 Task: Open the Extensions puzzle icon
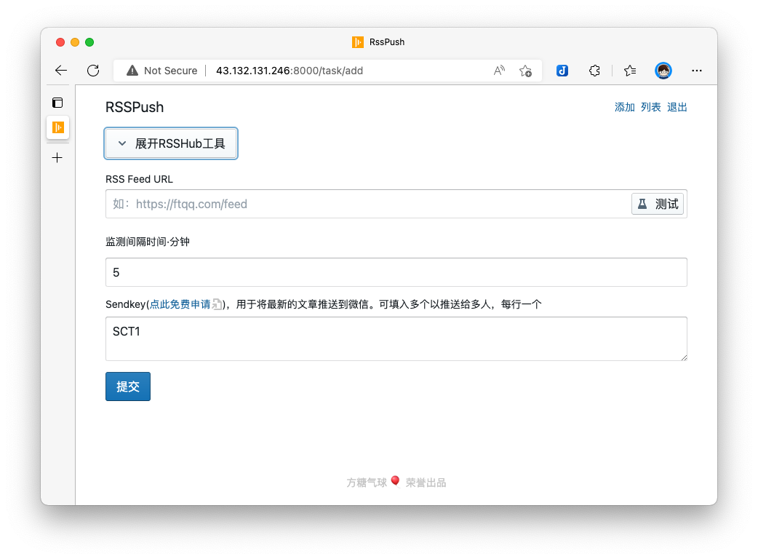(594, 71)
